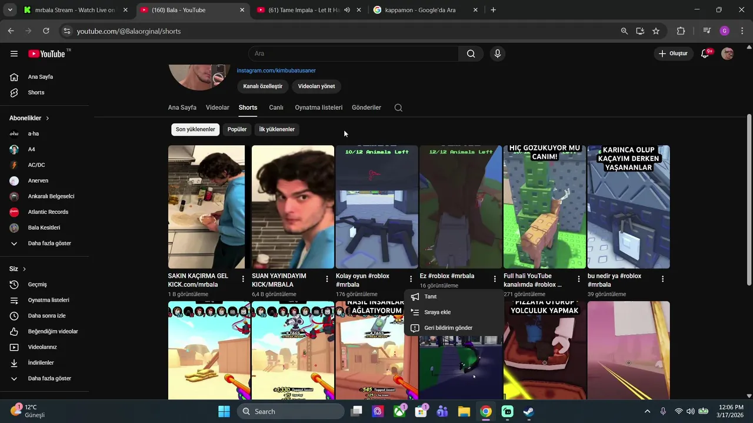Open options for Kolay oyun #roblox short

pos(411,279)
